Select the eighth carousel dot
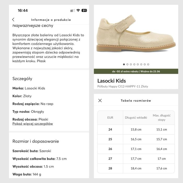 148,64
